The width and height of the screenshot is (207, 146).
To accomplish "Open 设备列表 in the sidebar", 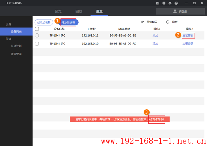I will (x=16, y=31).
